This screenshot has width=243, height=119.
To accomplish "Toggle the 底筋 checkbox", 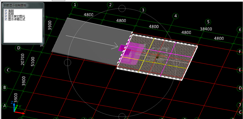I will 6,13.
